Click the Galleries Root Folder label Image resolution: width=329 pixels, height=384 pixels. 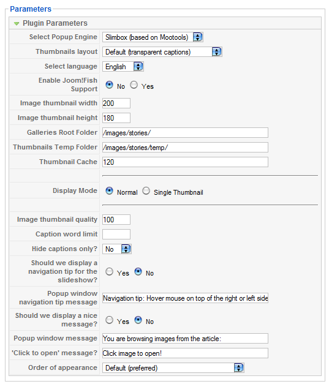click(x=62, y=132)
